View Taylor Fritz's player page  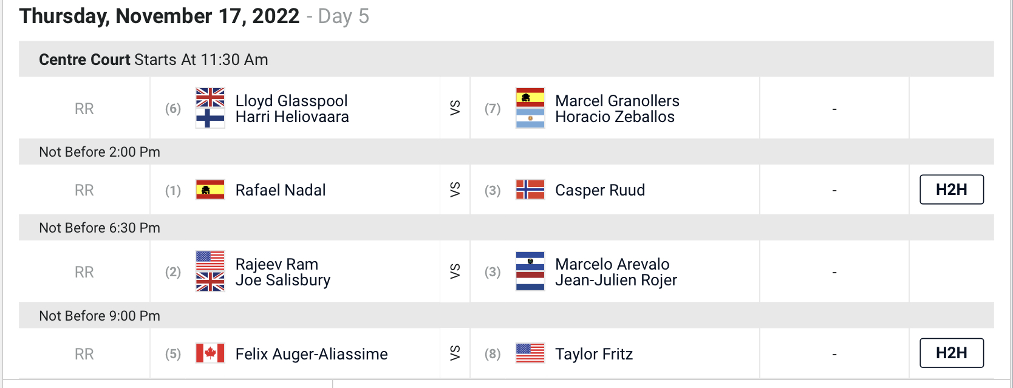coord(594,354)
